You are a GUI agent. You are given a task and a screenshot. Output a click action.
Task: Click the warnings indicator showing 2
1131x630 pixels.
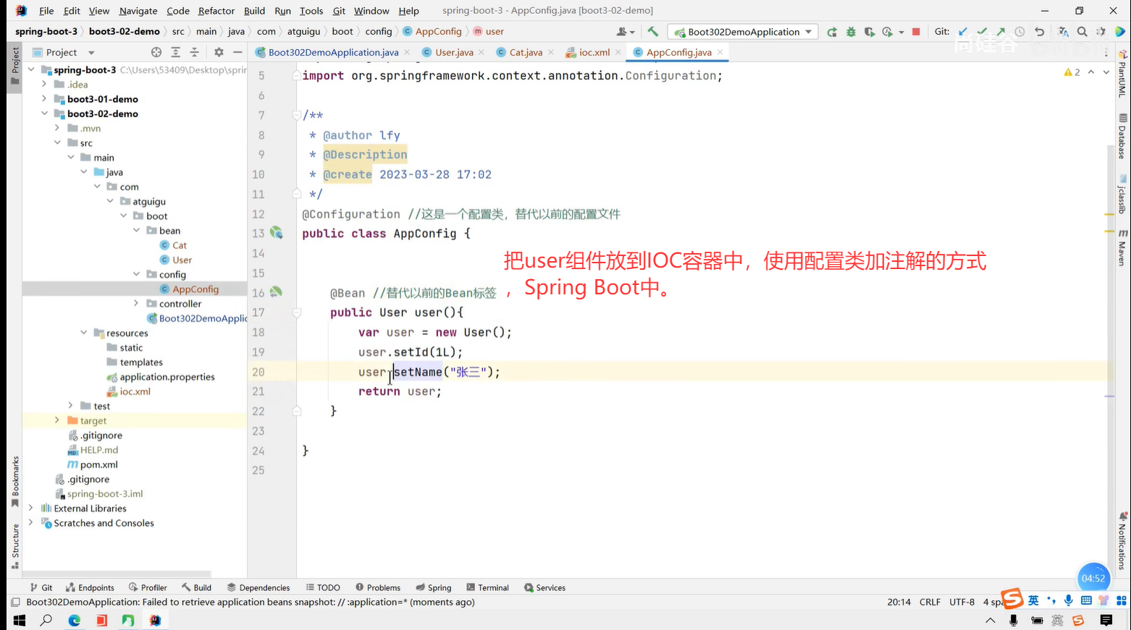pos(1072,72)
